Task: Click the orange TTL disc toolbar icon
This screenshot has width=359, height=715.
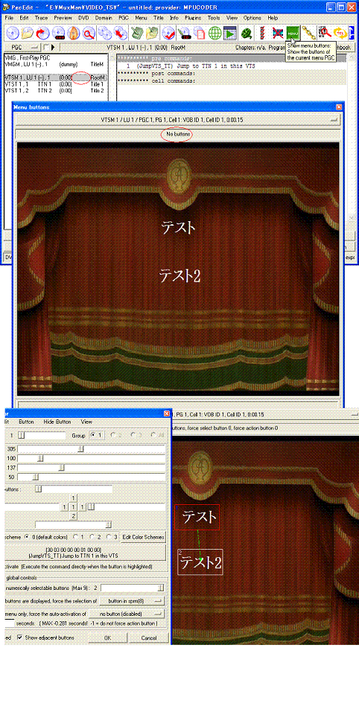Action: tap(340, 34)
